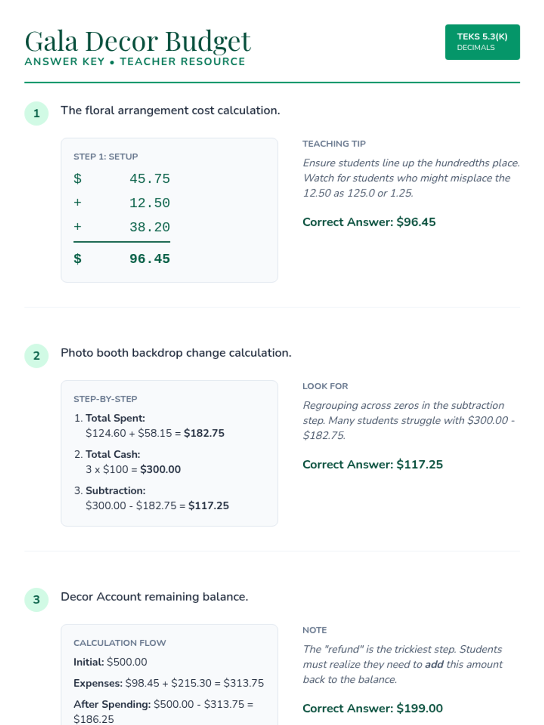Click the Look For heading
544x725 pixels.
tap(325, 386)
